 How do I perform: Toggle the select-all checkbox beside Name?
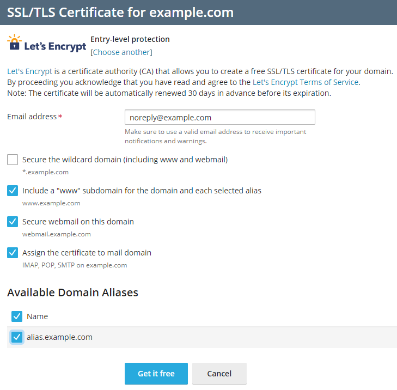pos(17,316)
